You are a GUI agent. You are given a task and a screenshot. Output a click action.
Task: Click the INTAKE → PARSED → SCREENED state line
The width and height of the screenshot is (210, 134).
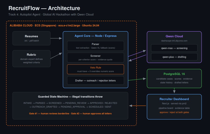coord(70,103)
